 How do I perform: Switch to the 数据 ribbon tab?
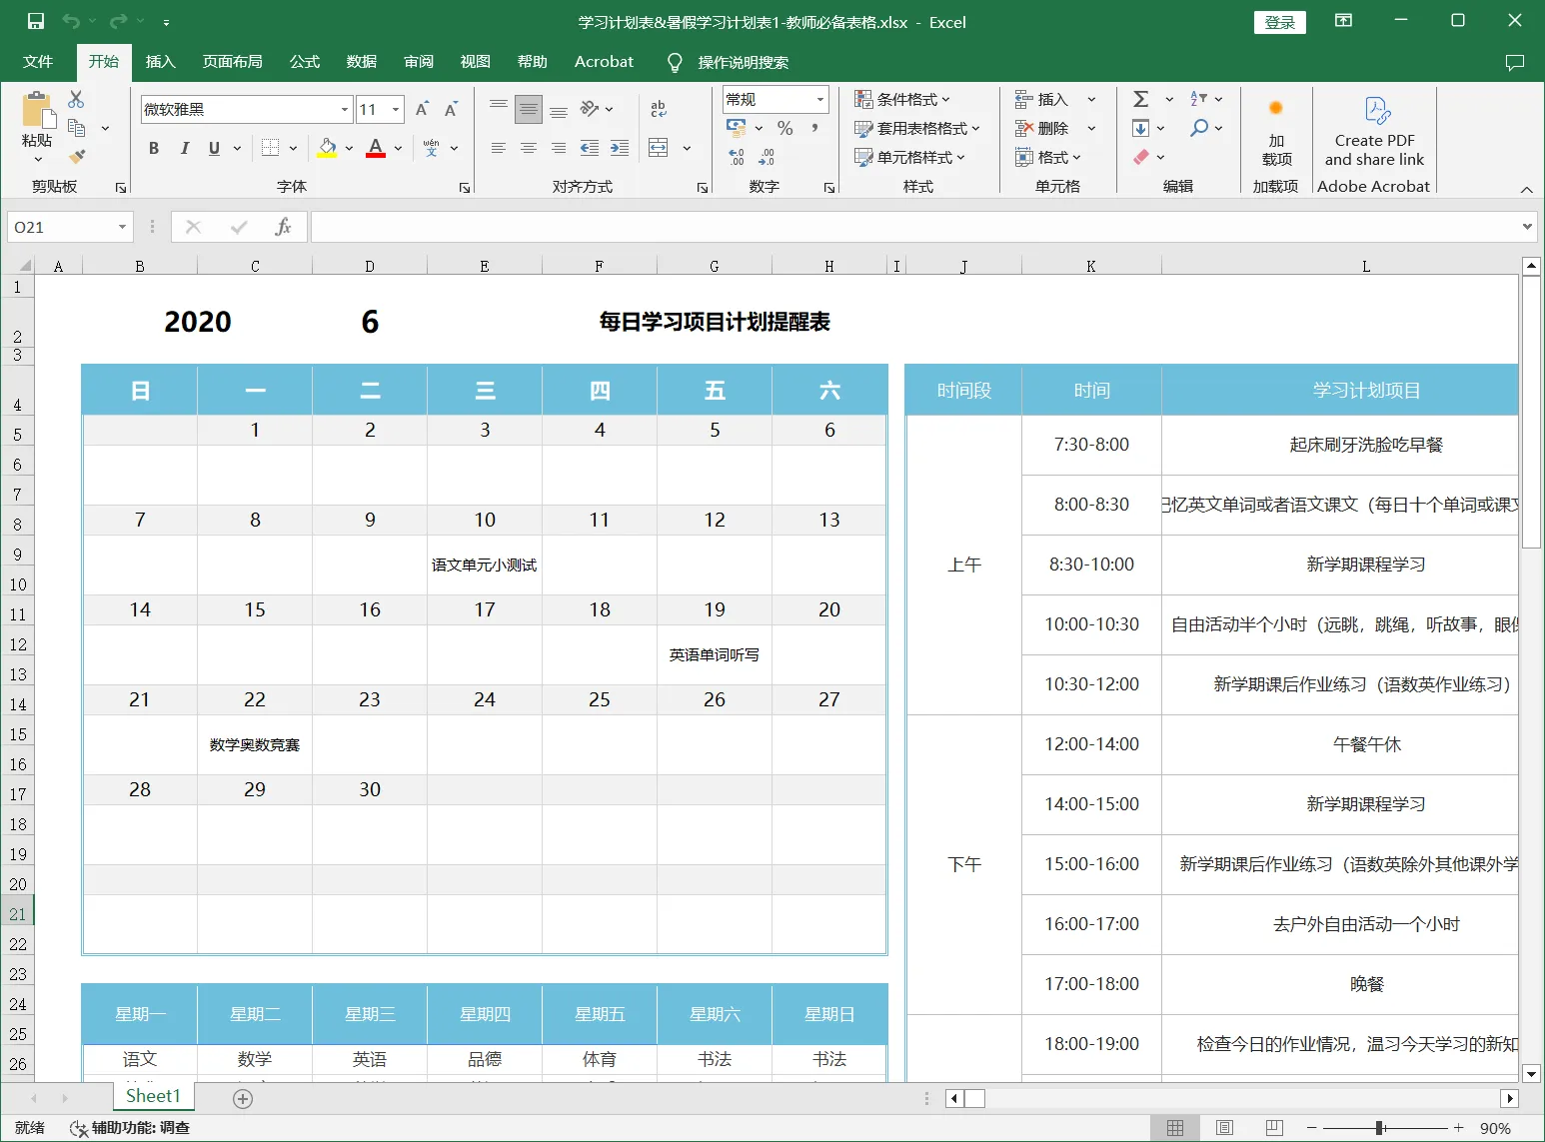(362, 62)
